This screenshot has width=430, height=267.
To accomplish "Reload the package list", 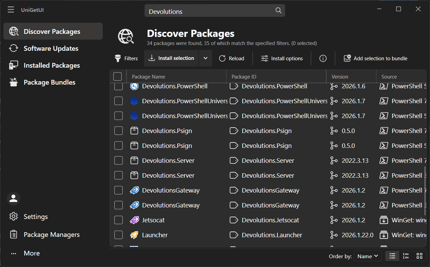I will point(232,58).
